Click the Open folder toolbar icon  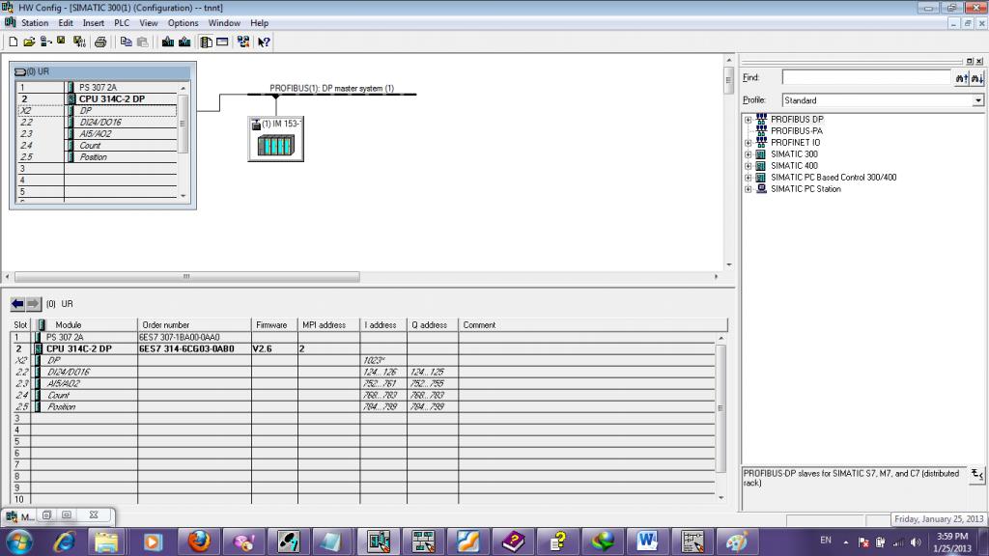pyautogui.click(x=29, y=42)
